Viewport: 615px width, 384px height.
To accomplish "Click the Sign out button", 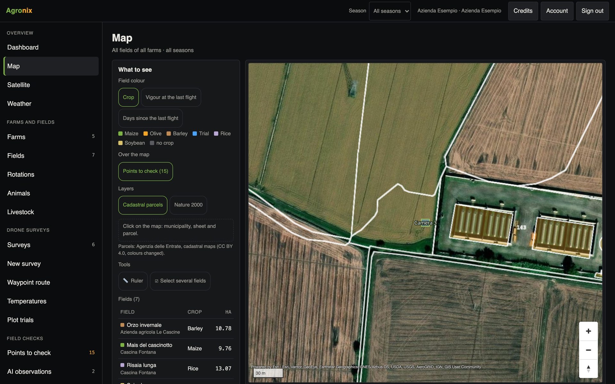I will coord(592,11).
